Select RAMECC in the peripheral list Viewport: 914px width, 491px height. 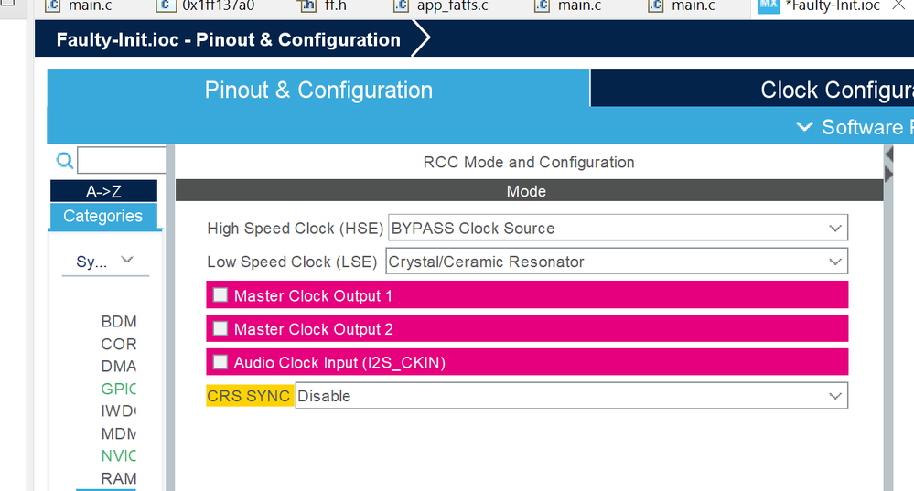118,478
